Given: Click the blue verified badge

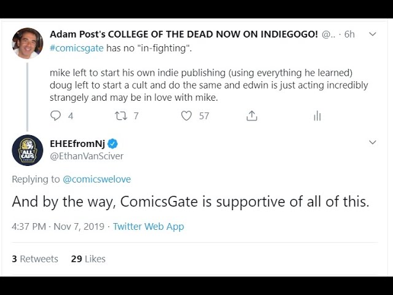Looking at the screenshot, I should pos(113,144).
